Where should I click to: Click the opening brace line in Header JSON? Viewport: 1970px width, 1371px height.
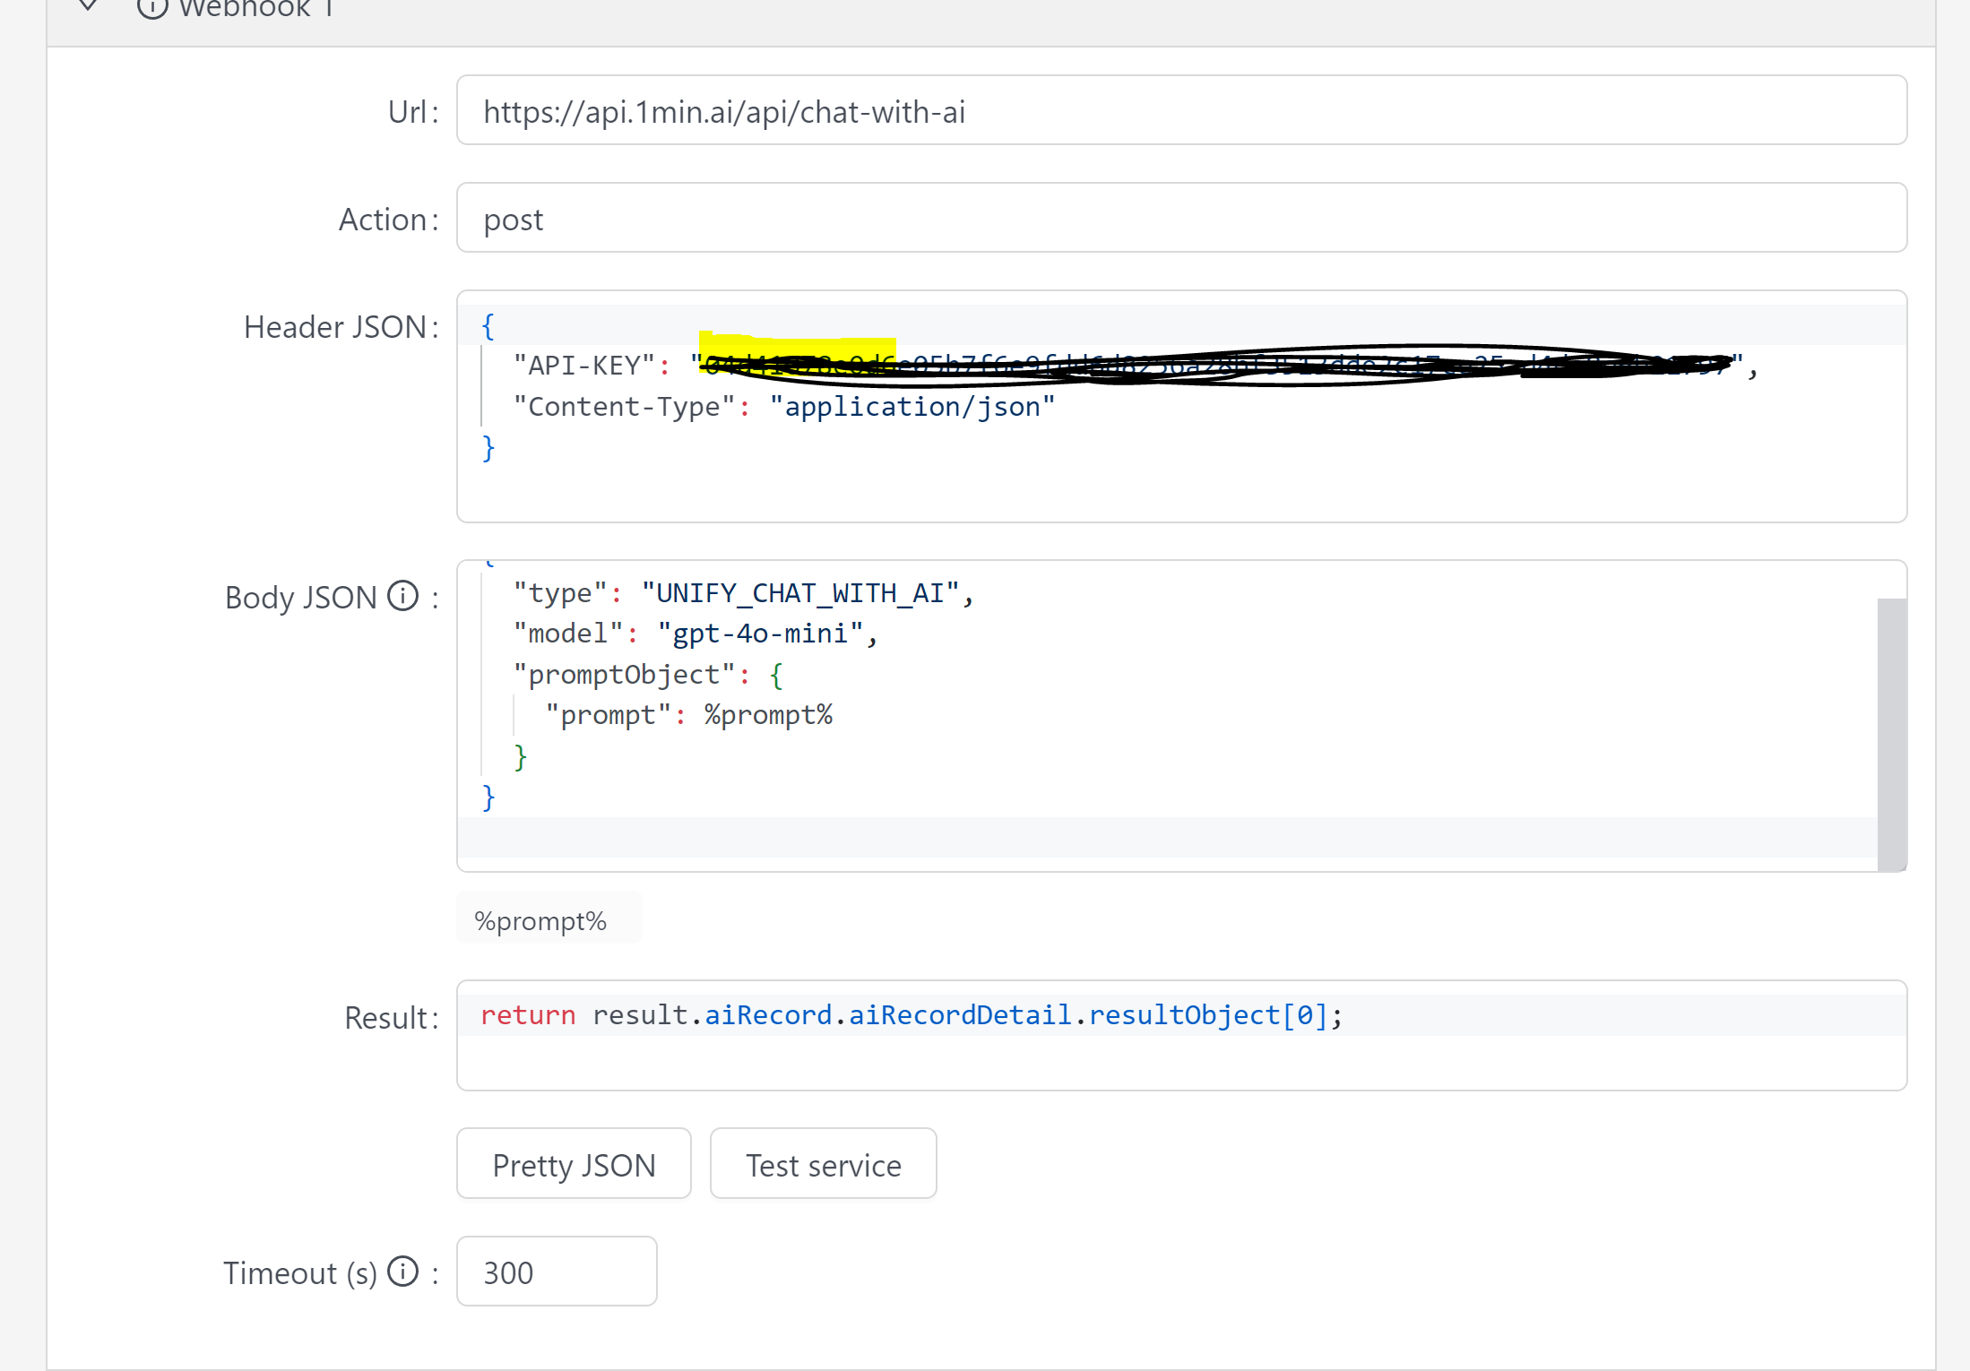tap(488, 325)
